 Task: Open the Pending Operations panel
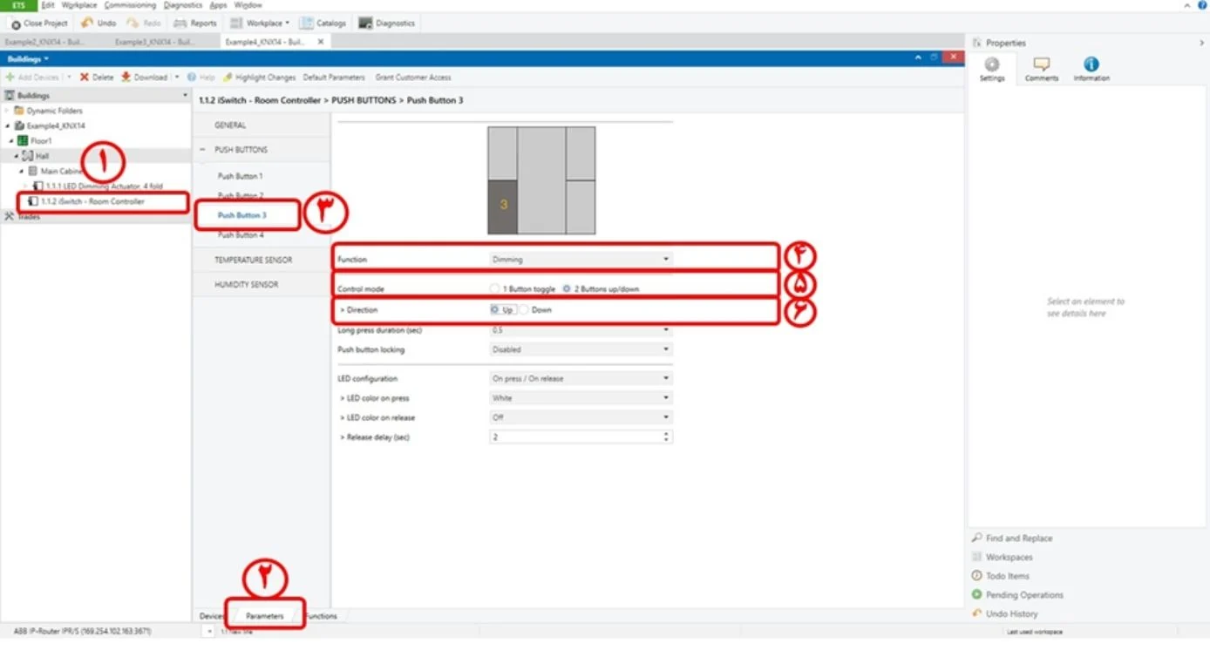pos(1017,595)
